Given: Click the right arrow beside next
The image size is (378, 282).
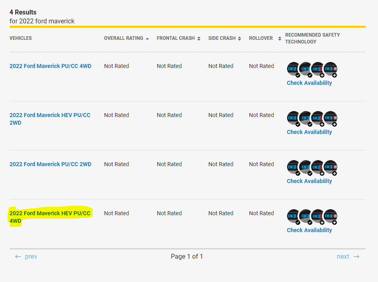Looking at the screenshot, I should point(357,257).
